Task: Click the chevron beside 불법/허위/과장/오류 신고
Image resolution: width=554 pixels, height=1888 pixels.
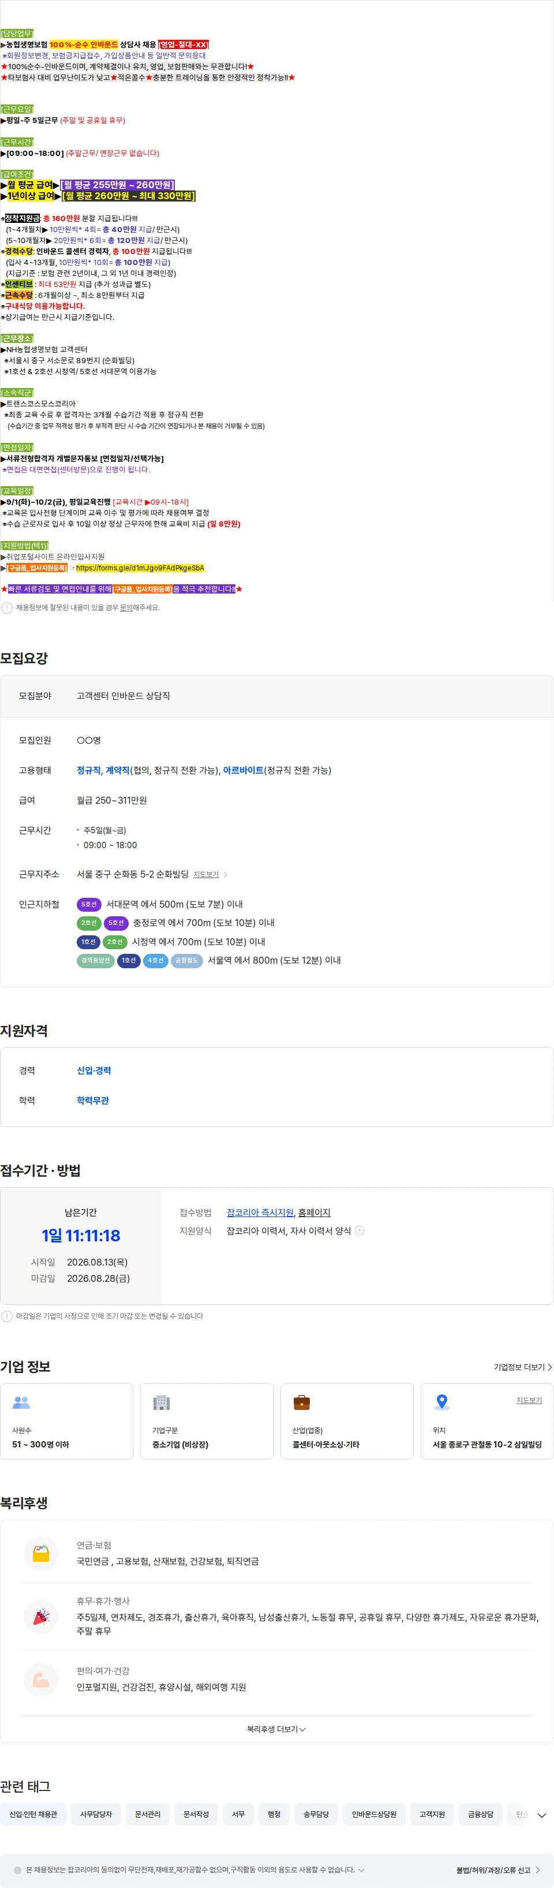Action: 538,1871
